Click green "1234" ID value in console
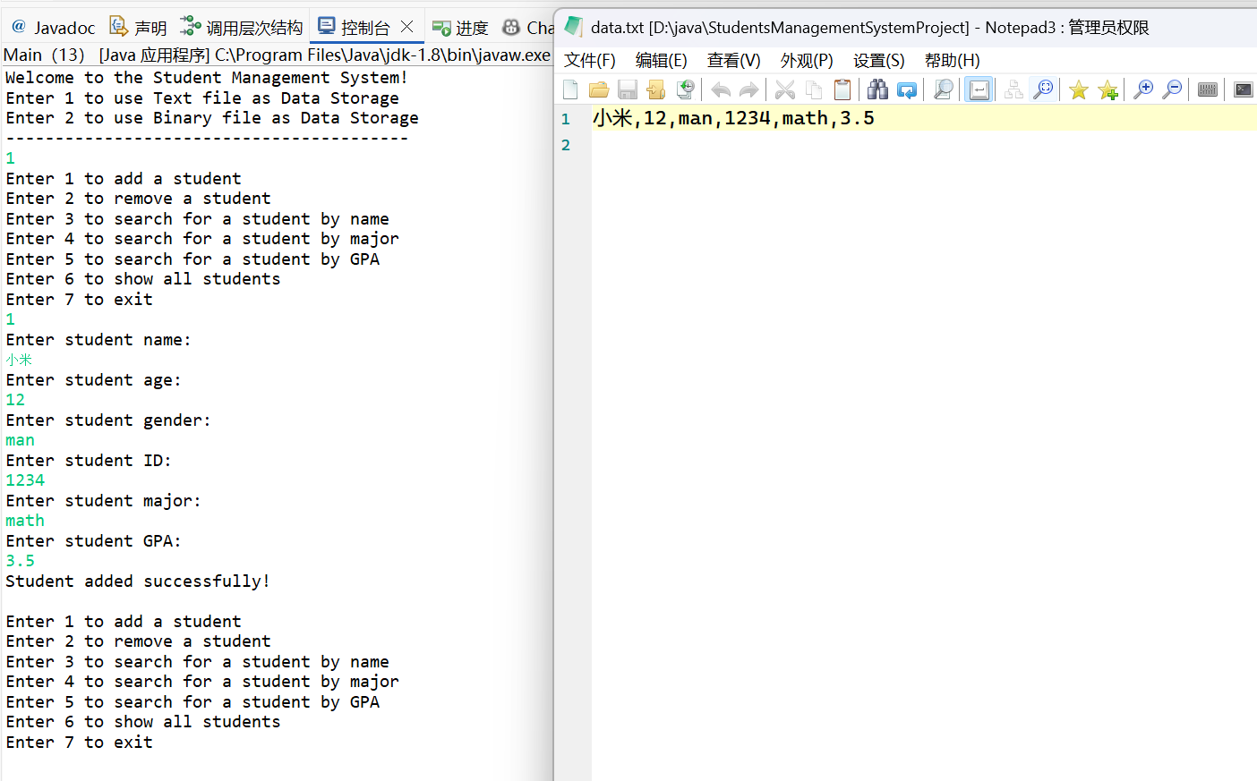Image resolution: width=1257 pixels, height=781 pixels. pyautogui.click(x=25, y=480)
